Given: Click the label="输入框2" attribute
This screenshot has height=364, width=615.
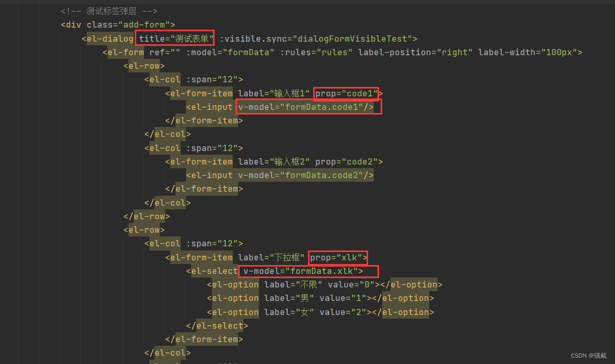Looking at the screenshot, I should [274, 161].
